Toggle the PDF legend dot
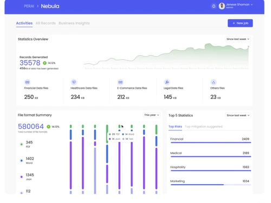Viewport: 271px width, 203px height. (22, 144)
